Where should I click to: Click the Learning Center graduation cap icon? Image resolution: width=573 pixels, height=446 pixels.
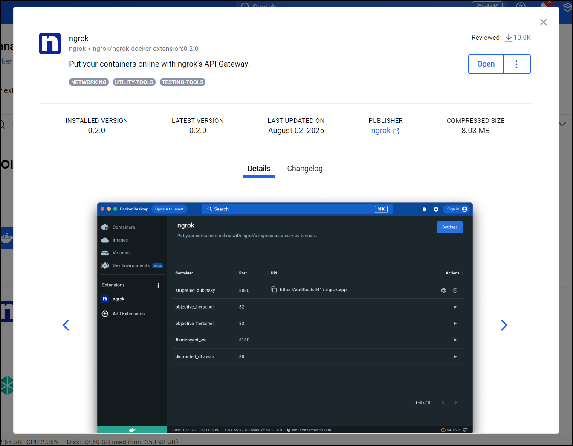coord(567,6)
